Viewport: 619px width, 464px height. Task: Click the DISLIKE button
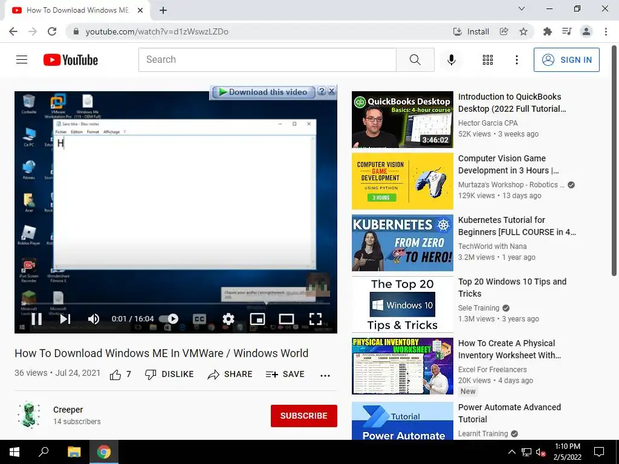169,375
